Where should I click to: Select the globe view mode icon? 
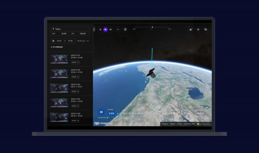click(x=101, y=29)
